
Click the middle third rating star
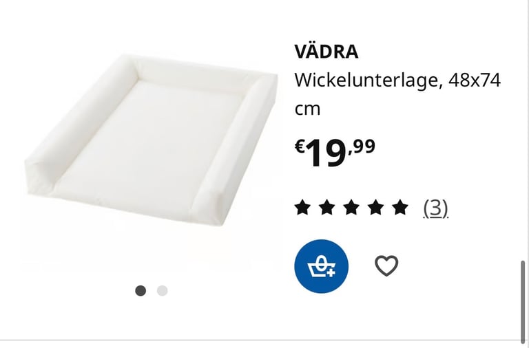tap(351, 207)
